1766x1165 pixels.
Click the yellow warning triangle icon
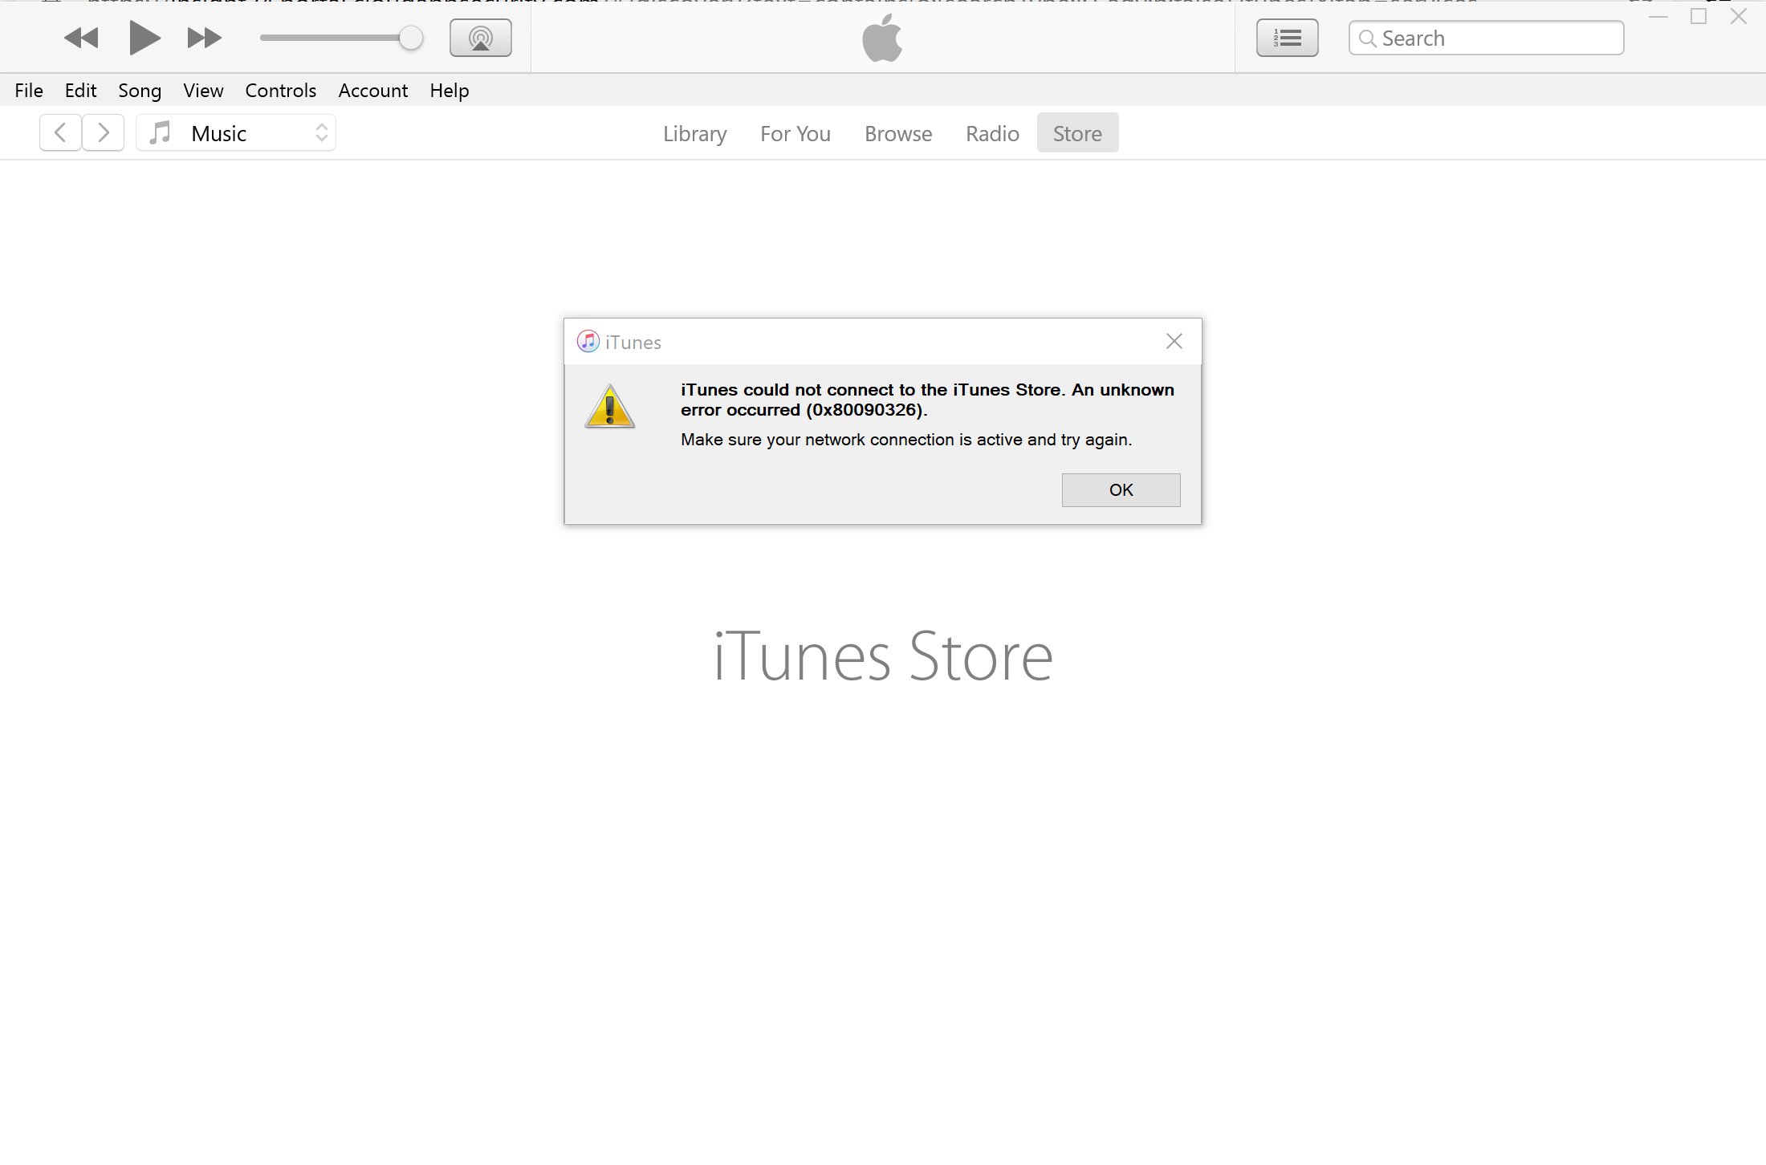tap(610, 407)
